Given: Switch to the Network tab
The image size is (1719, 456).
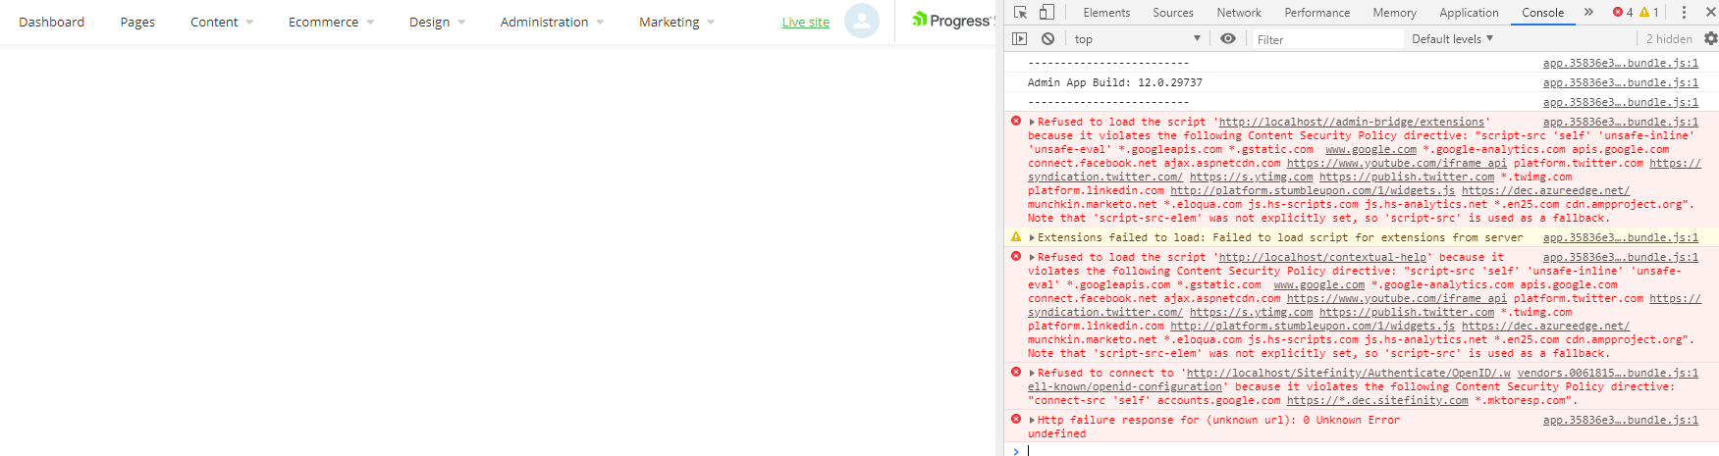Looking at the screenshot, I should pyautogui.click(x=1239, y=13).
